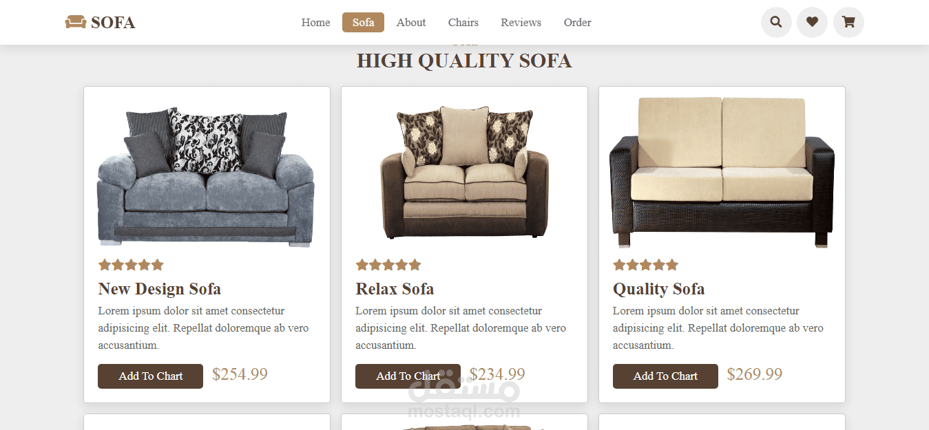929x430 pixels.
Task: Click the search magnifier icon
Action: point(776,22)
